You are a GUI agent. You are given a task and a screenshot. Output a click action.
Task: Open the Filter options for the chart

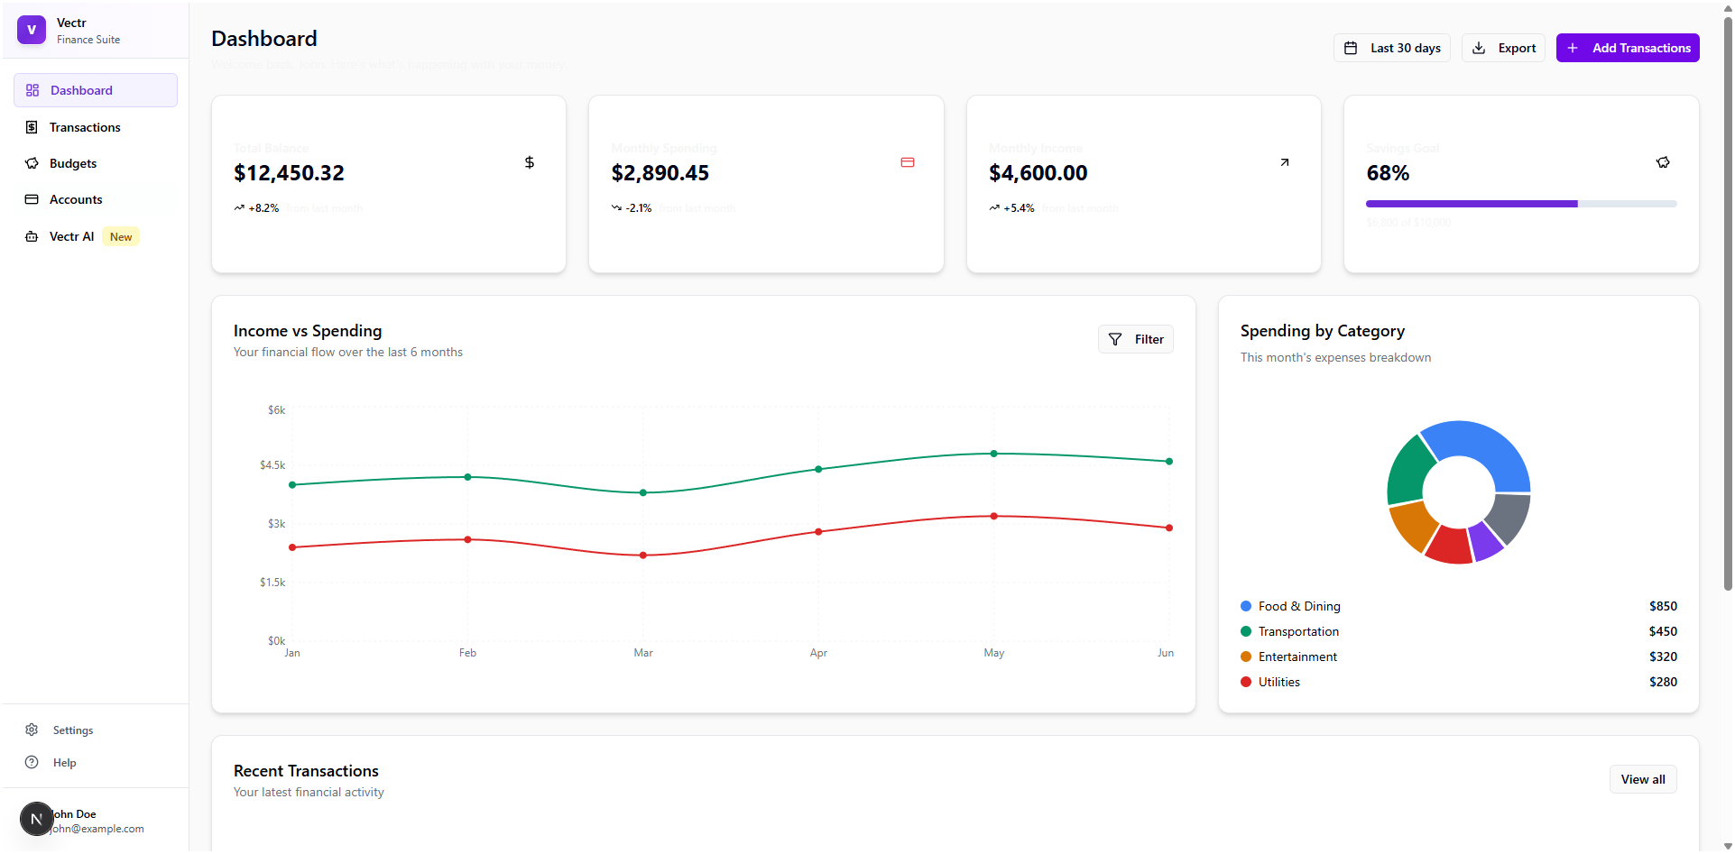[x=1135, y=339]
